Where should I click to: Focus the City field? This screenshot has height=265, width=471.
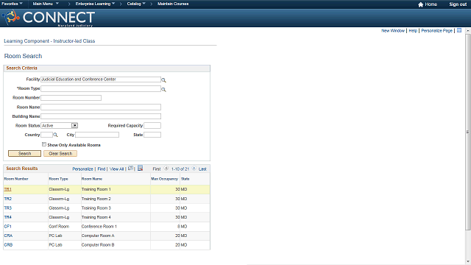97,135
